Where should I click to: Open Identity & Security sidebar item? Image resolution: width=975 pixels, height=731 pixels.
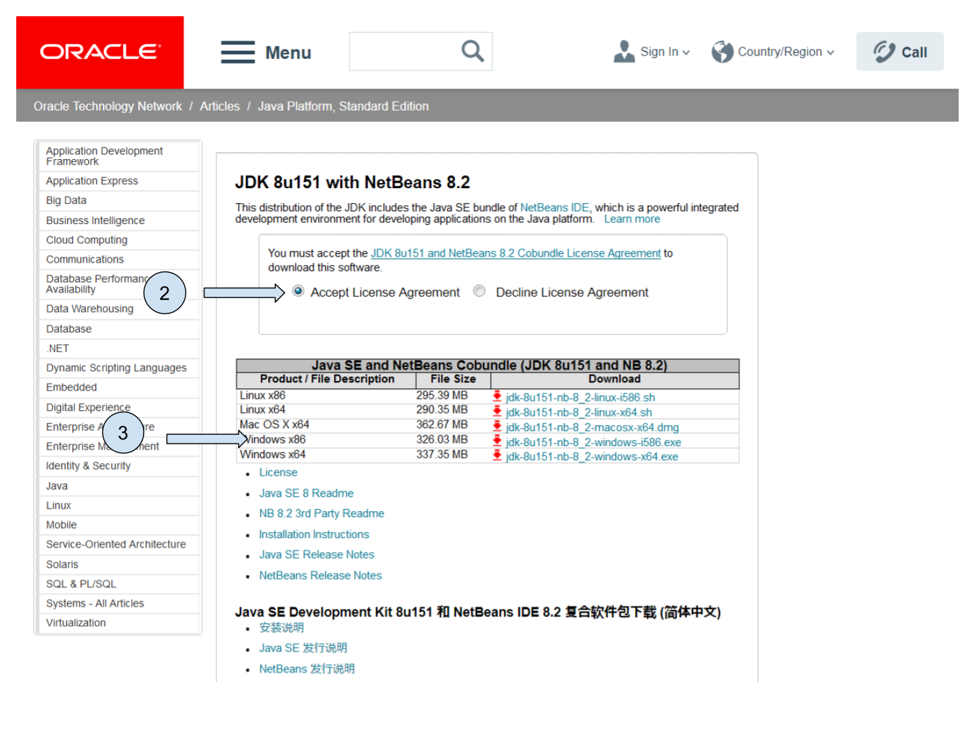(119, 466)
